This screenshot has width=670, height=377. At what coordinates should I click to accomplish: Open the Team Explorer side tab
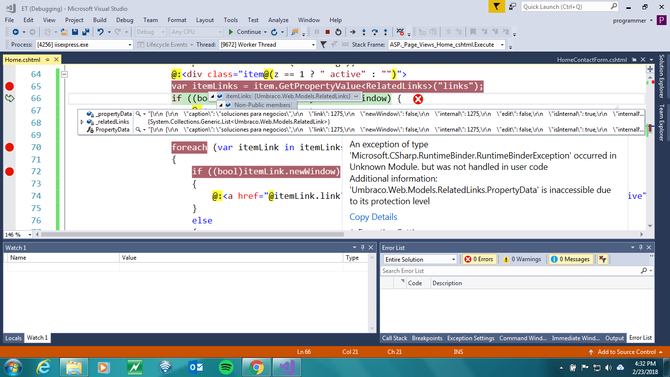661,122
